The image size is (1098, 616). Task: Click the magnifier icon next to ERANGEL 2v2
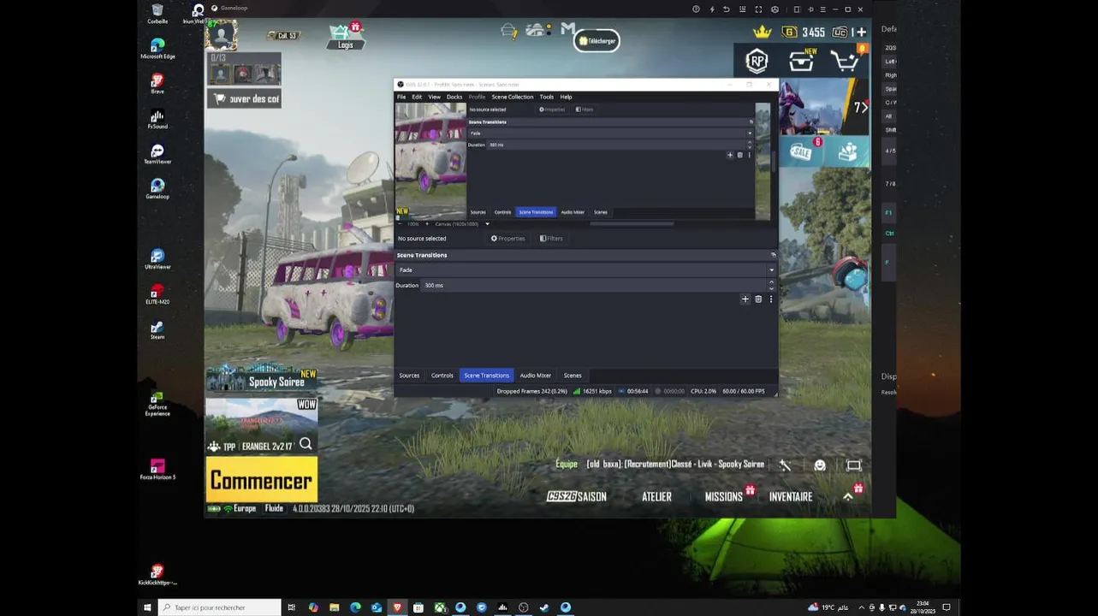(x=306, y=445)
